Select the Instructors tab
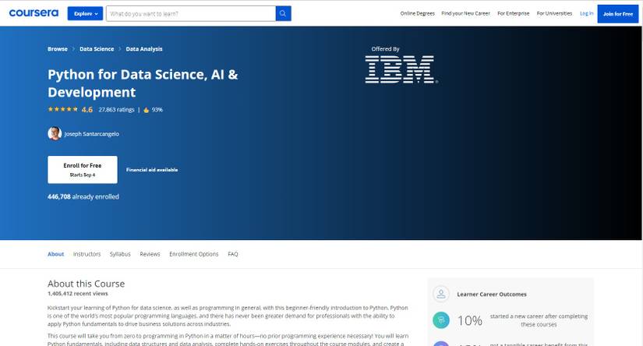Screen dimensions: 643x346 click(x=87, y=254)
